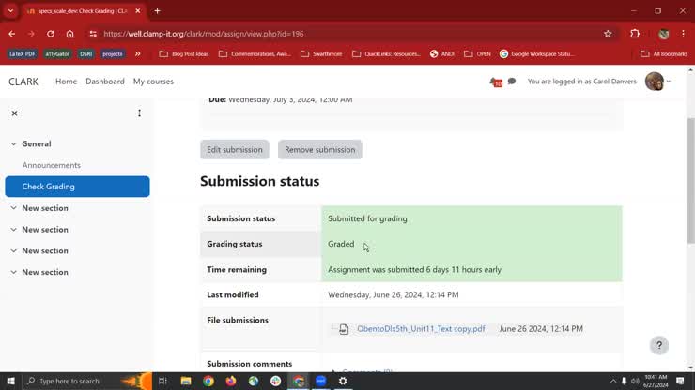
Task: Open course index options kebab menu
Action: [139, 113]
